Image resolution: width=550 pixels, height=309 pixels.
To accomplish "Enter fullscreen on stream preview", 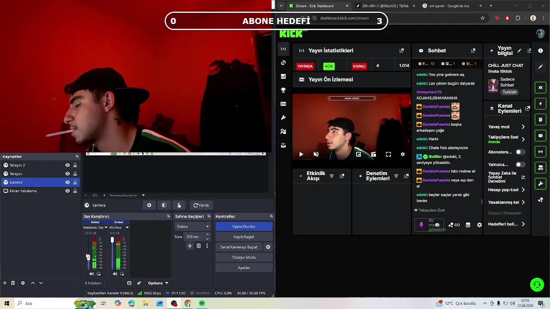I will tap(388, 154).
